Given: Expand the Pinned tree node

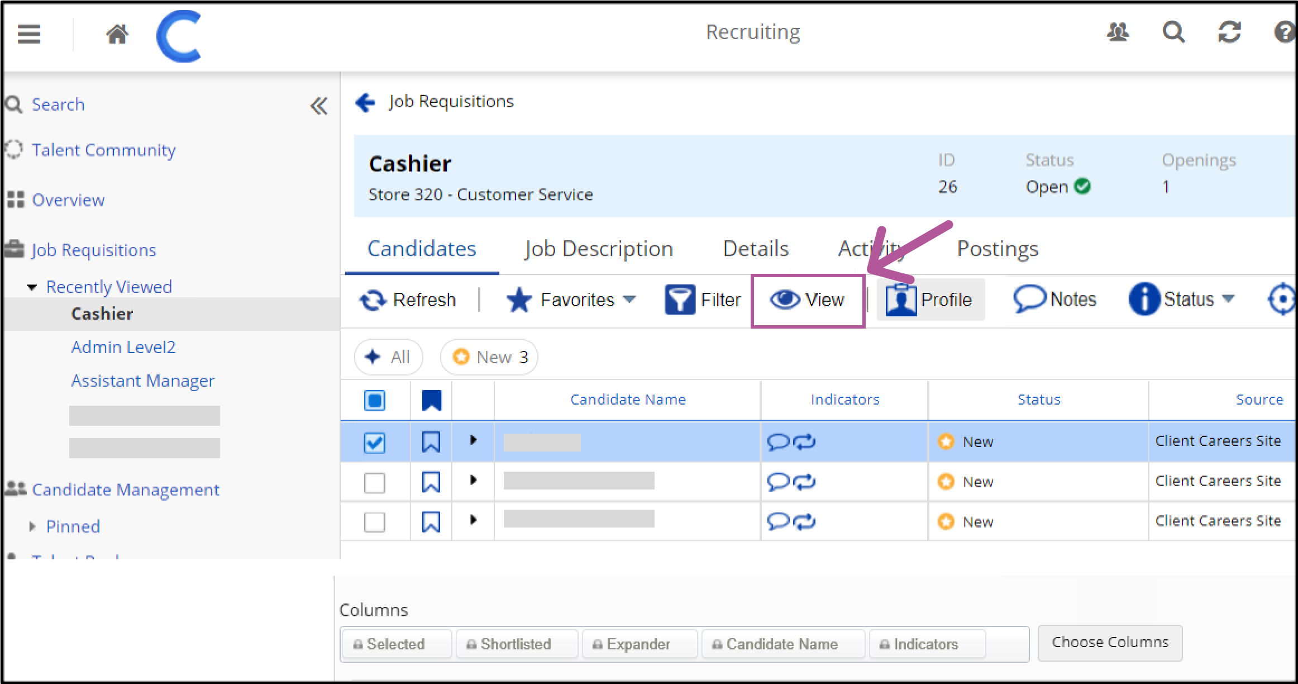Looking at the screenshot, I should tap(32, 526).
